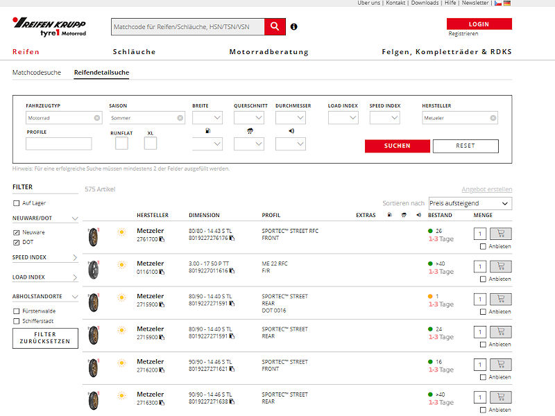Copy article number 0116100
Viewport: 555px width, 416px height.
(162, 272)
